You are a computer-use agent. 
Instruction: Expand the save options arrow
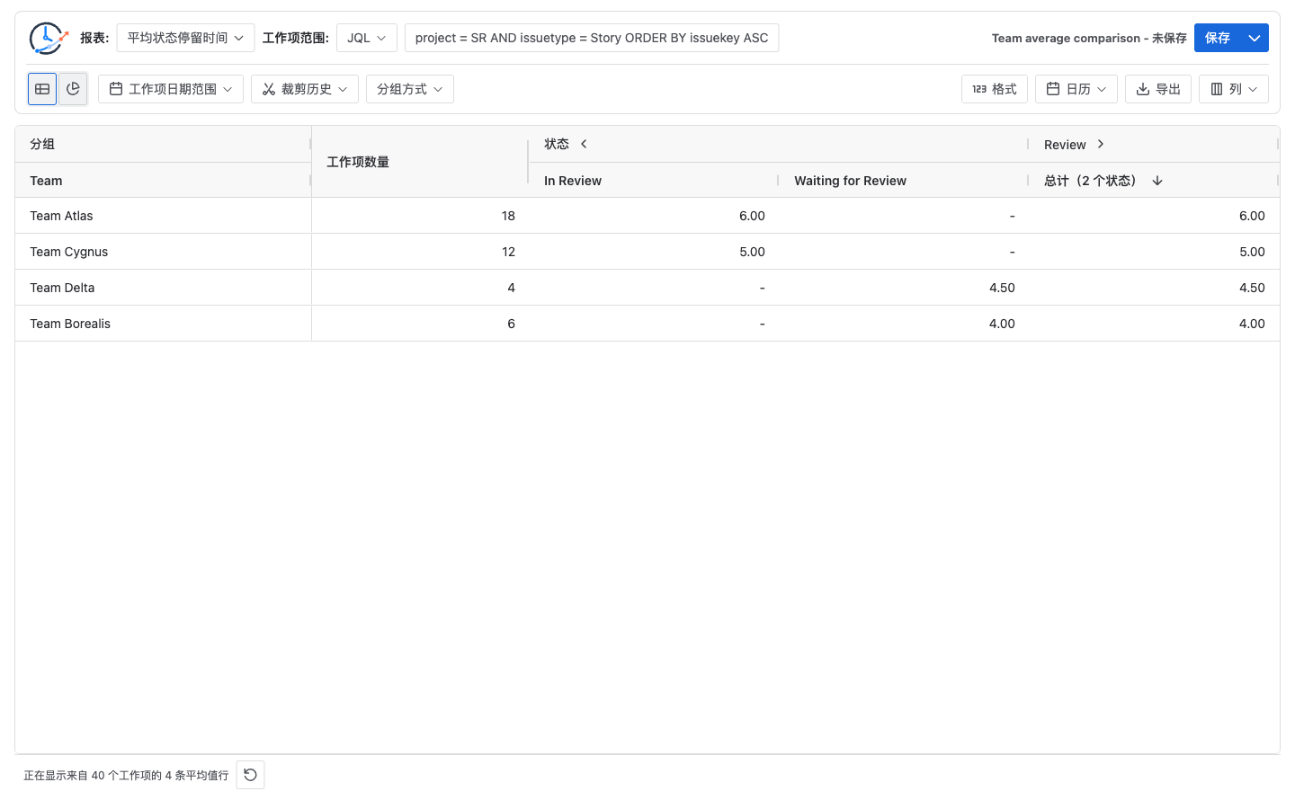(x=1255, y=38)
